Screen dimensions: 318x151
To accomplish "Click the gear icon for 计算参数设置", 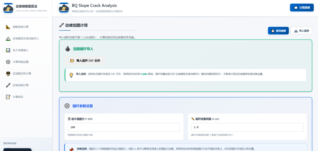I will coord(8,62).
